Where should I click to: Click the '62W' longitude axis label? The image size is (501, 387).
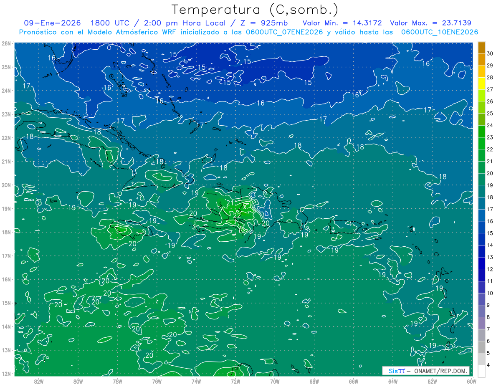click(x=432, y=381)
